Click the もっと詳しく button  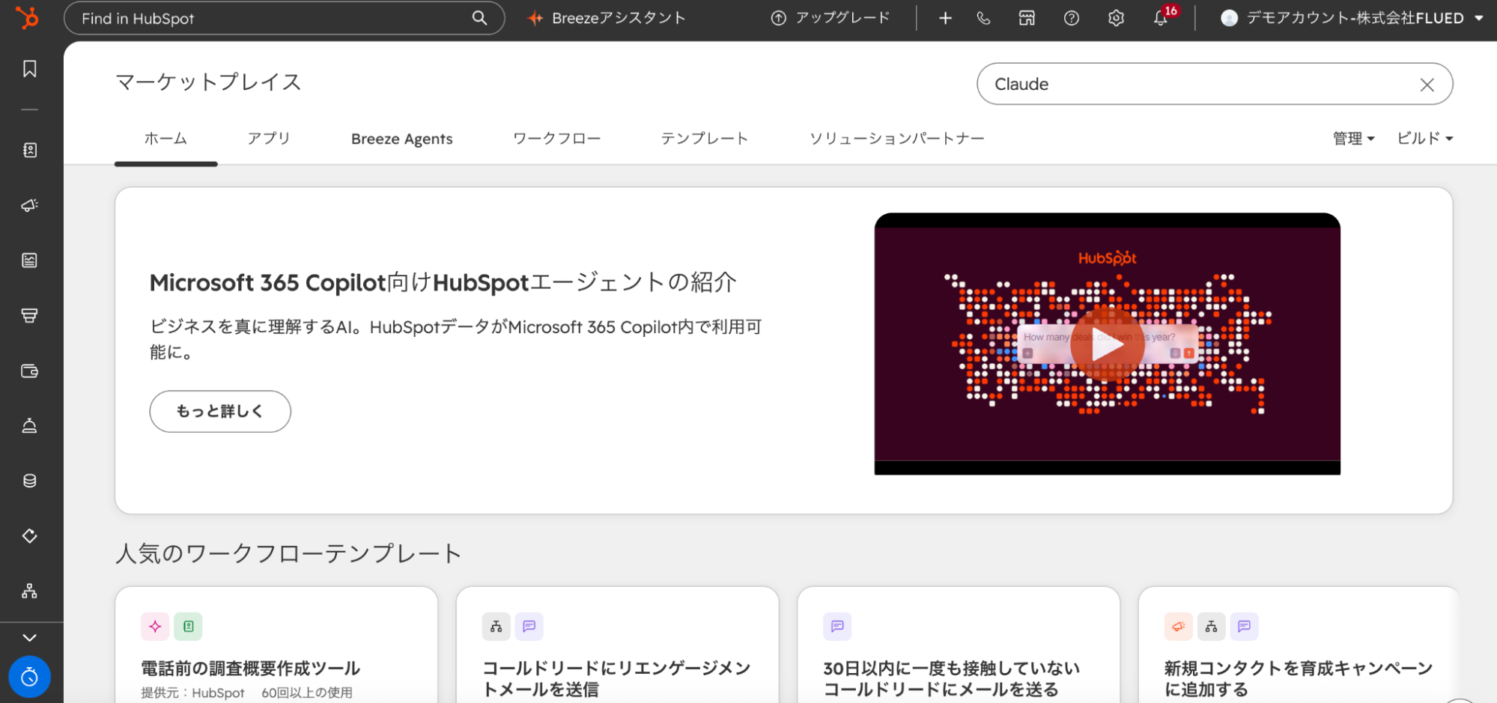tap(220, 411)
